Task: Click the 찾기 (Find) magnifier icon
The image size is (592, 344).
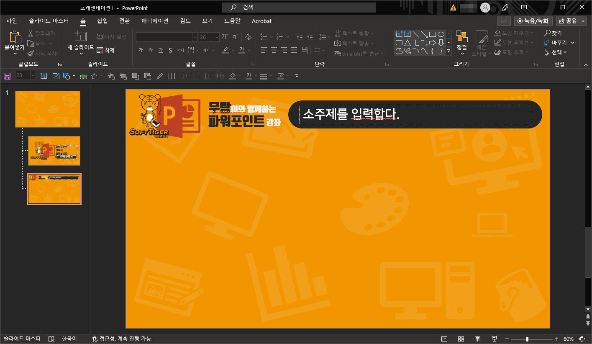Action: pos(548,33)
